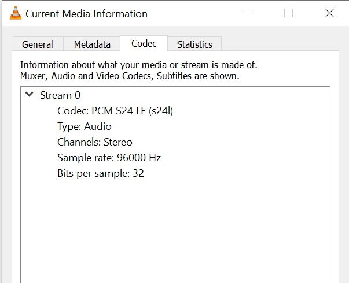The height and width of the screenshot is (283, 349).
Task: Open the Statistics tab
Action: pos(194,44)
